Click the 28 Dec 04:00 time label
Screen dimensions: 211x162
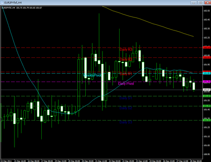pyautogui.click(x=196, y=161)
